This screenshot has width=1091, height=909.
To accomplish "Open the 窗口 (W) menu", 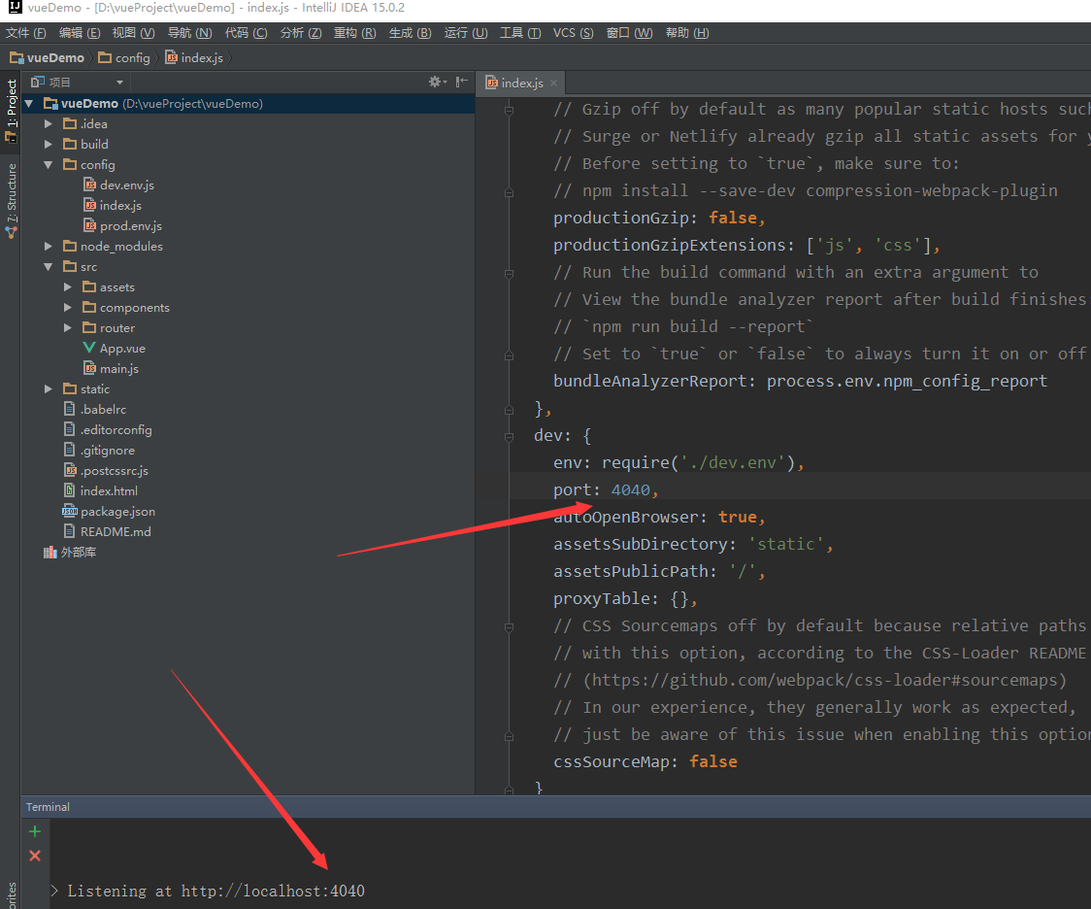I will (630, 33).
